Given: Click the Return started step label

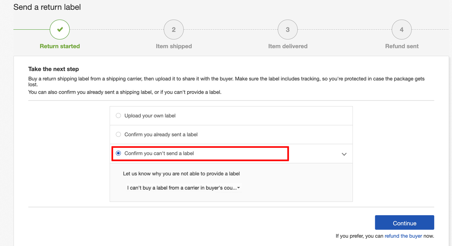Looking at the screenshot, I should [x=60, y=46].
